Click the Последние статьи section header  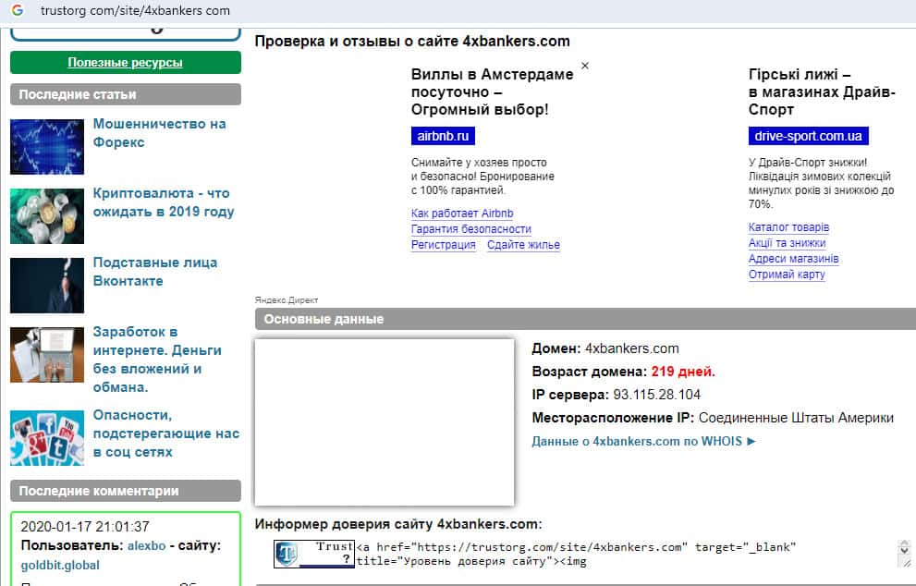(126, 94)
